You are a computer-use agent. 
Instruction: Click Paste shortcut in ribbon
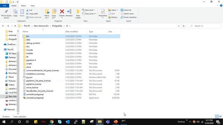click(34, 17)
